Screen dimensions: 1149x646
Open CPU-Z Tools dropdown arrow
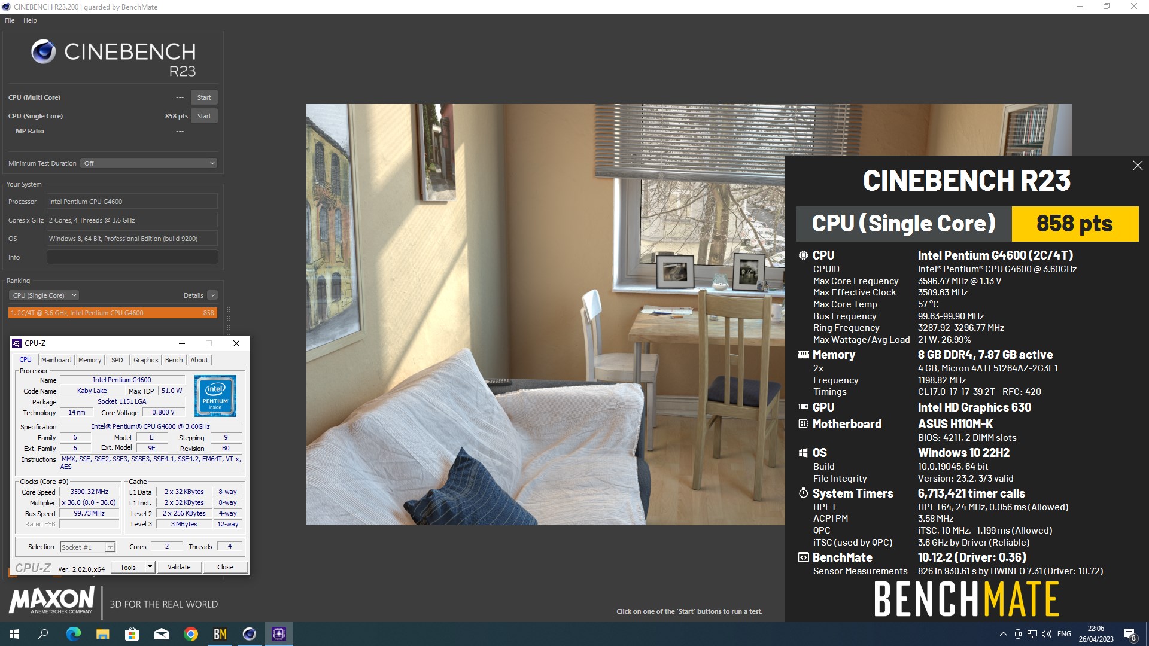[x=150, y=568]
